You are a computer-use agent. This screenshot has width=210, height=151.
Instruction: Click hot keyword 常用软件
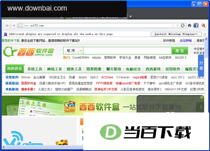[110, 58]
